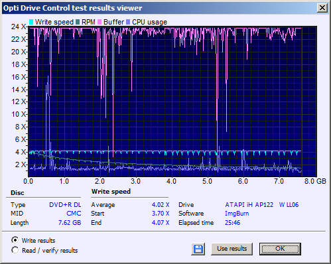Screen dimensions: 331x264
Task: Click the RPM legend label
Action: pos(88,22)
